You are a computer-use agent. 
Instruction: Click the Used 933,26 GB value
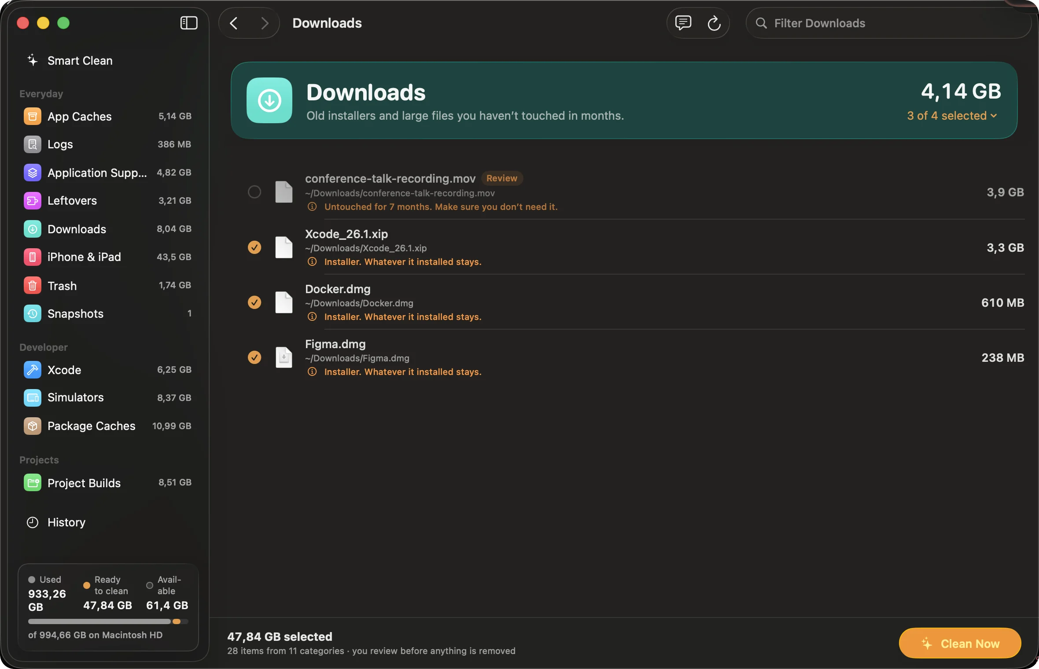click(x=47, y=600)
